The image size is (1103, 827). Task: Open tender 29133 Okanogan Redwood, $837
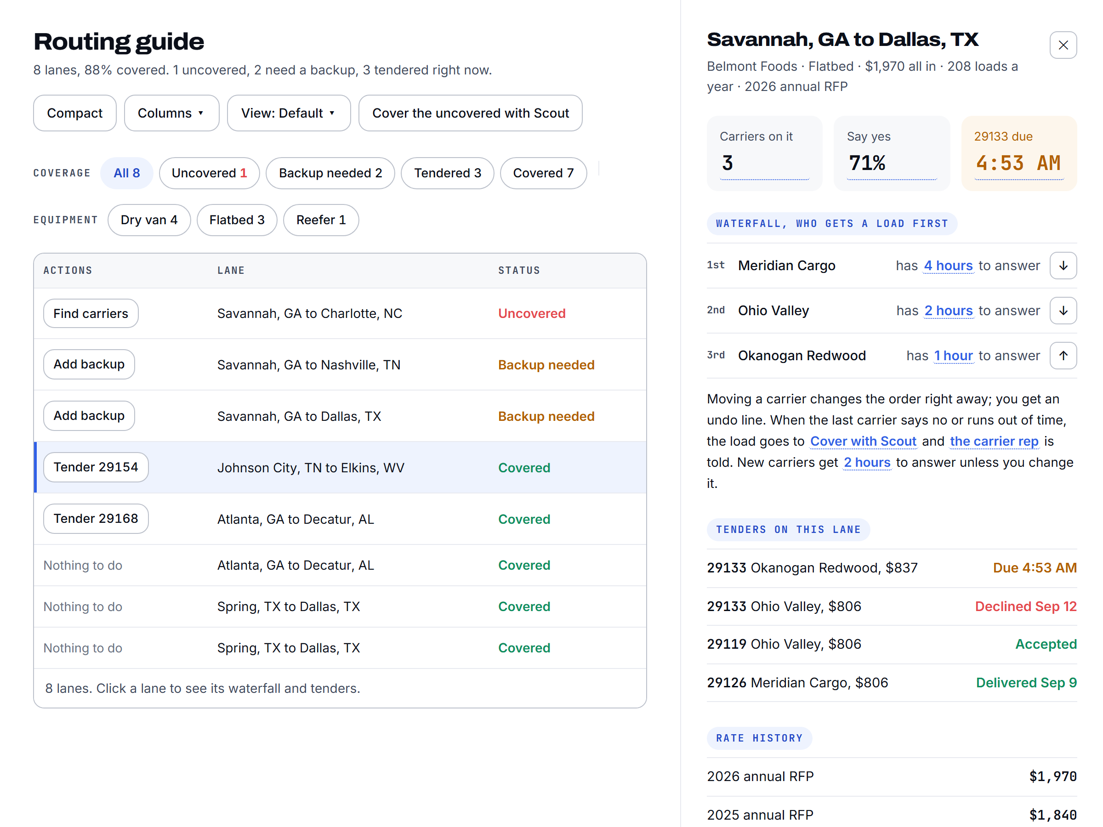892,568
